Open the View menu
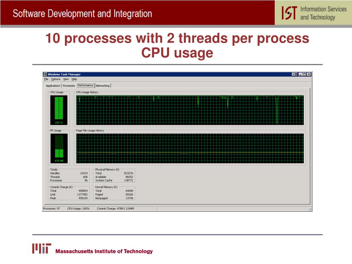The width and height of the screenshot is (352, 264). [x=66, y=79]
